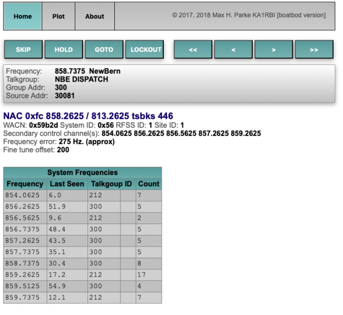Click the Talkgoup ID column header

click(x=112, y=184)
